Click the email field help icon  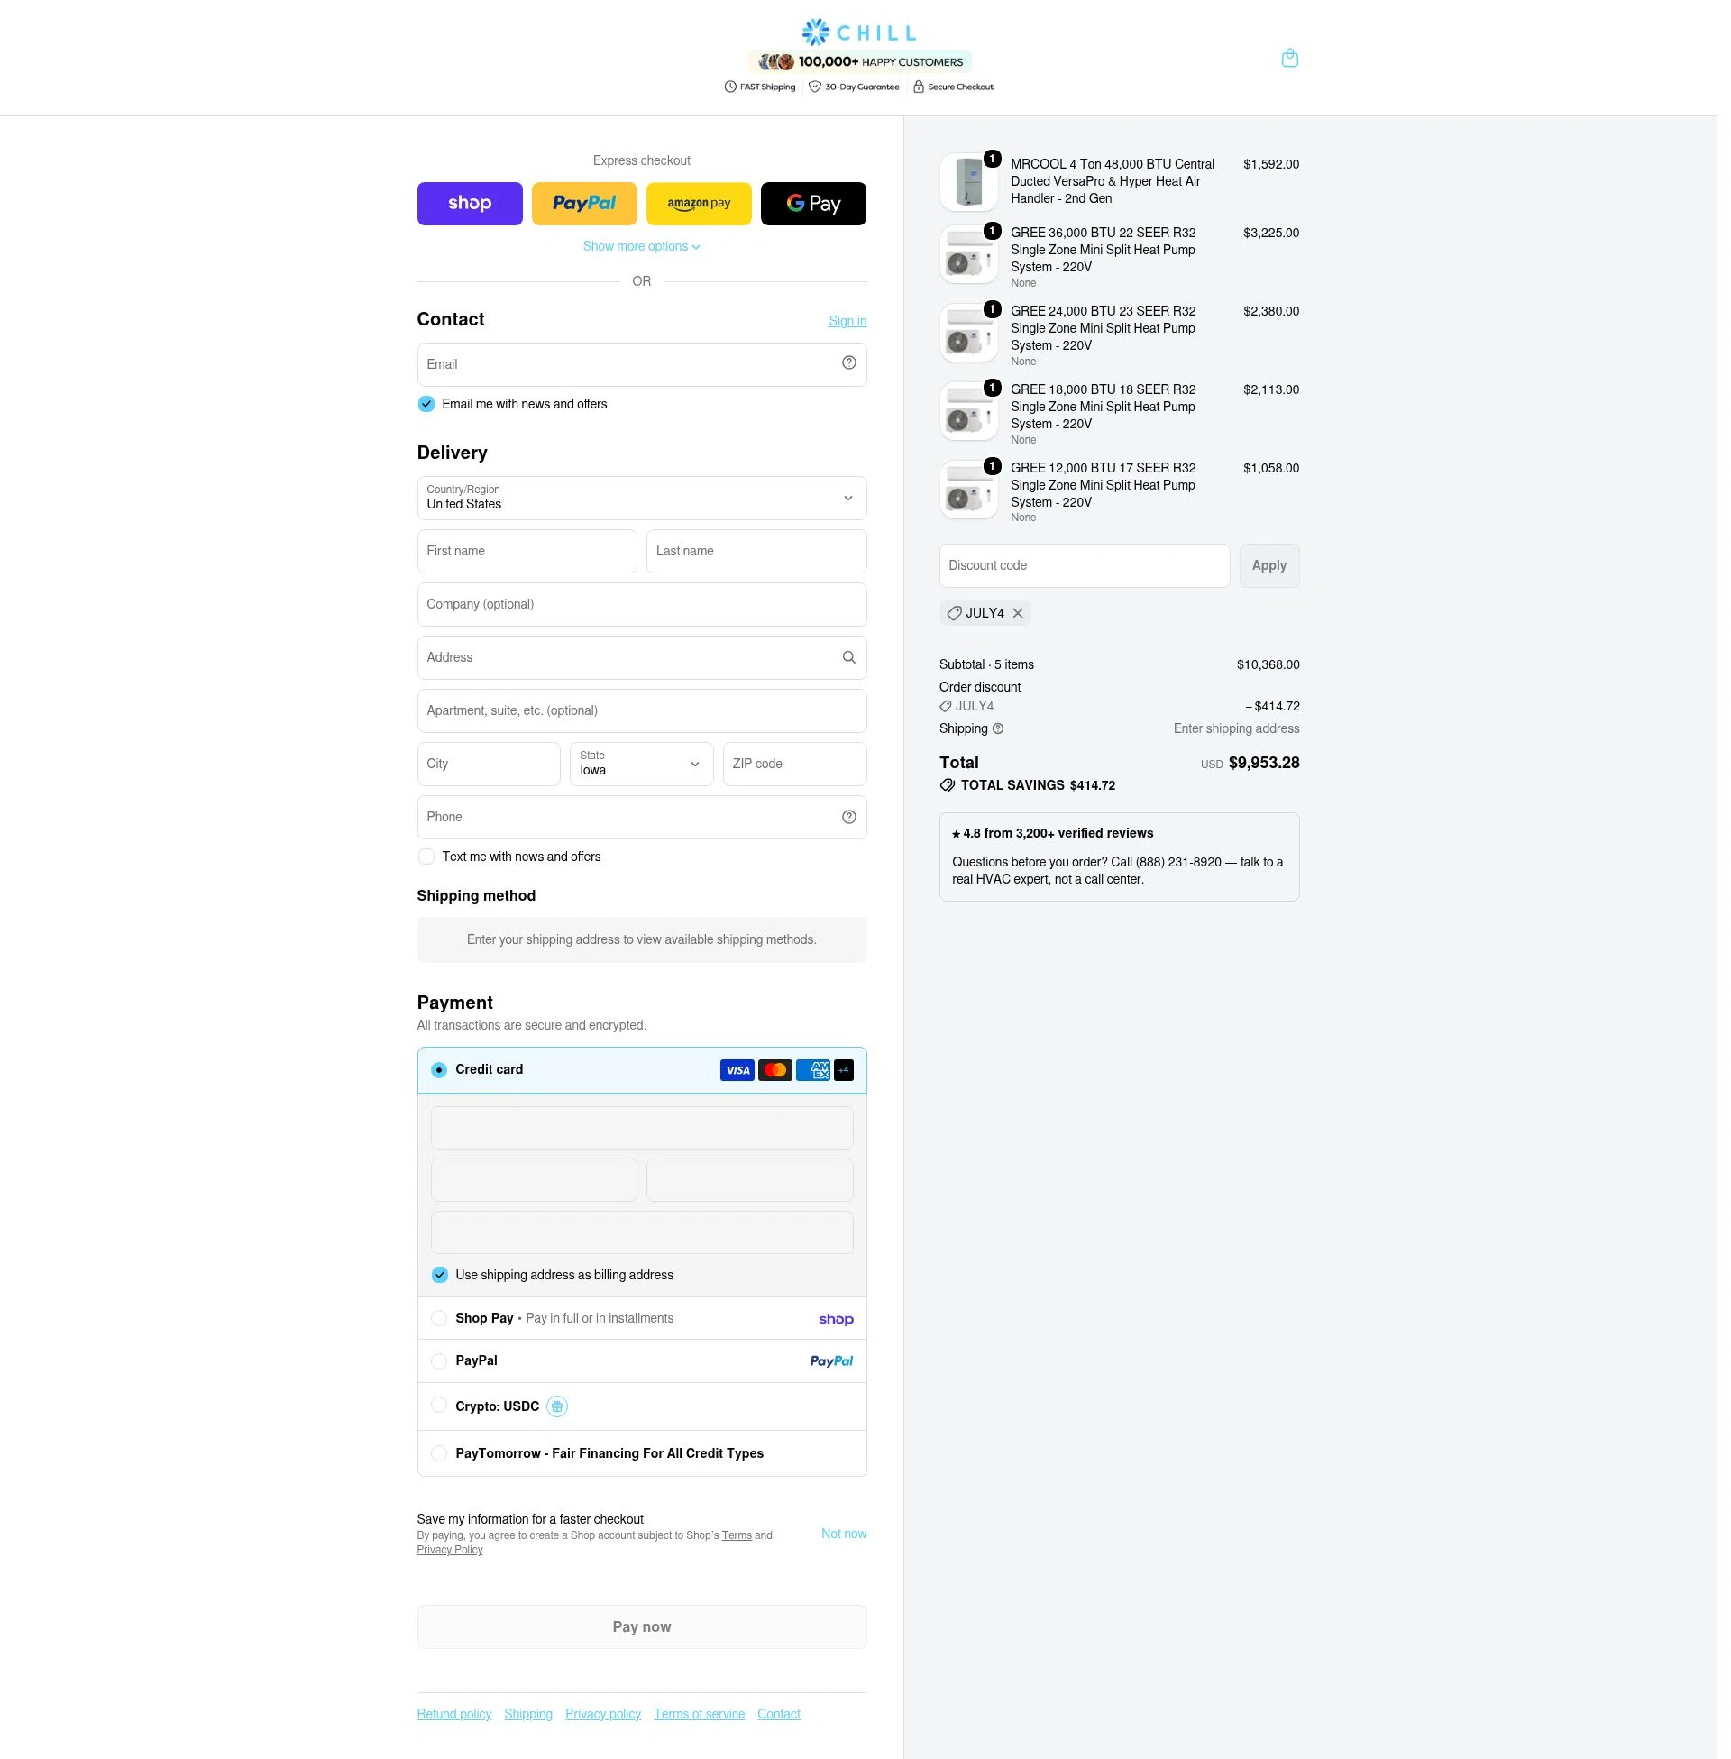[848, 362]
